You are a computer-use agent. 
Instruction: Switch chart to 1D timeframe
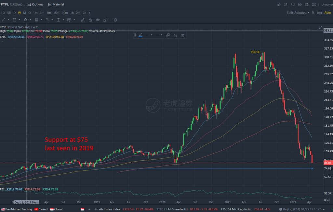point(3,13)
